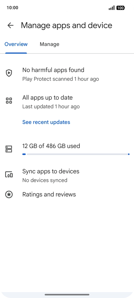Viewport: 134px width, 298px height.
Task: Switch to the Manage tab
Action: pos(49,44)
